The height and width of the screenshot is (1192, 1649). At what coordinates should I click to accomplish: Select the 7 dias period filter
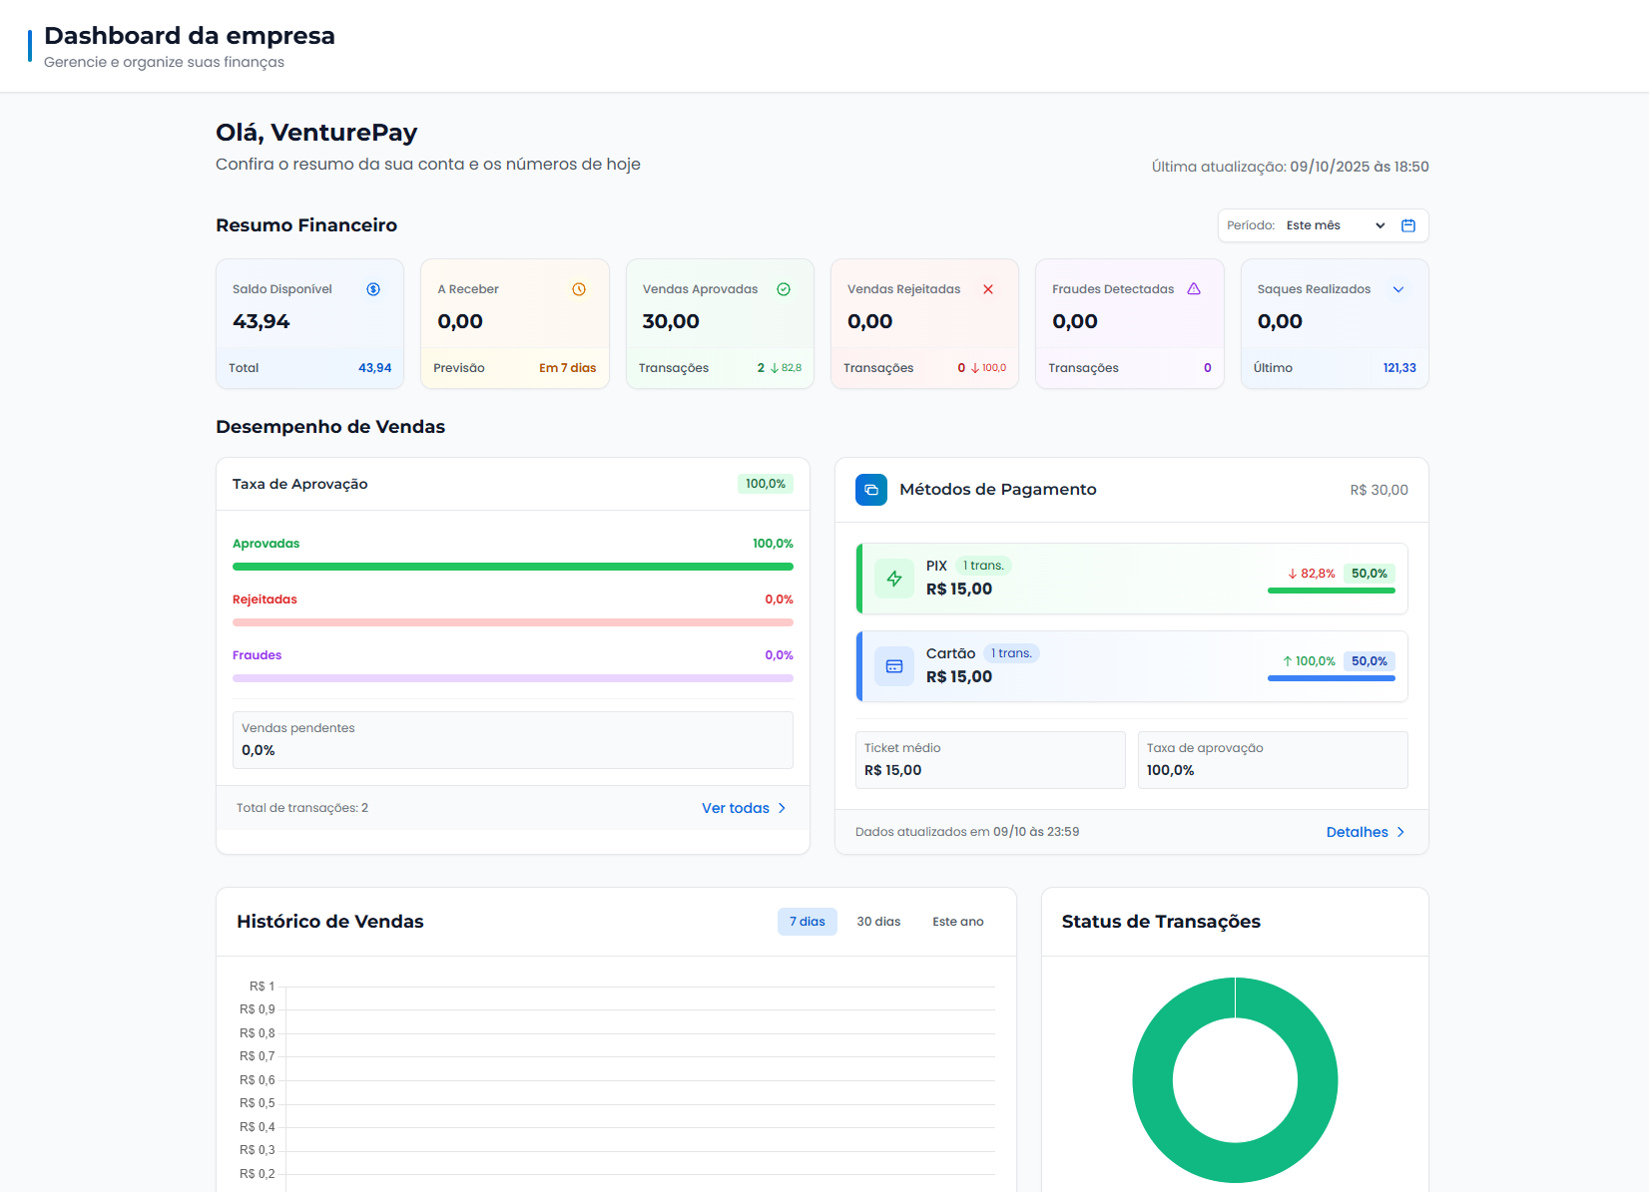click(x=807, y=921)
